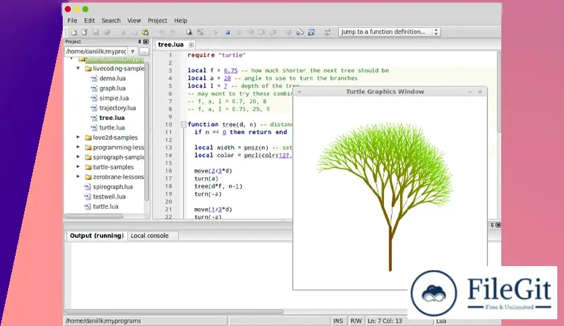Image resolution: width=564 pixels, height=326 pixels.
Task: Close the Project panel
Action: 146,42
